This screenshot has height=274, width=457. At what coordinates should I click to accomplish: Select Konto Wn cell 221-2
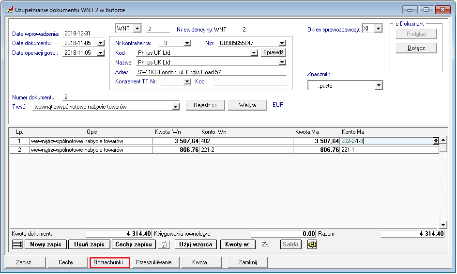246,150
